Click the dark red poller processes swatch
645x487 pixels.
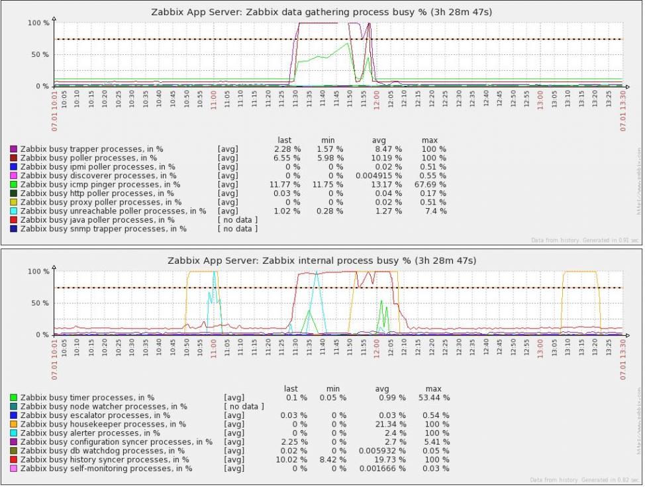coord(13,158)
